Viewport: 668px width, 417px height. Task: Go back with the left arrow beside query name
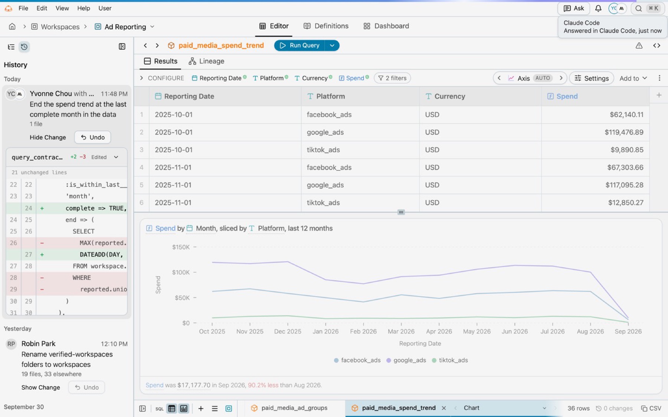145,45
